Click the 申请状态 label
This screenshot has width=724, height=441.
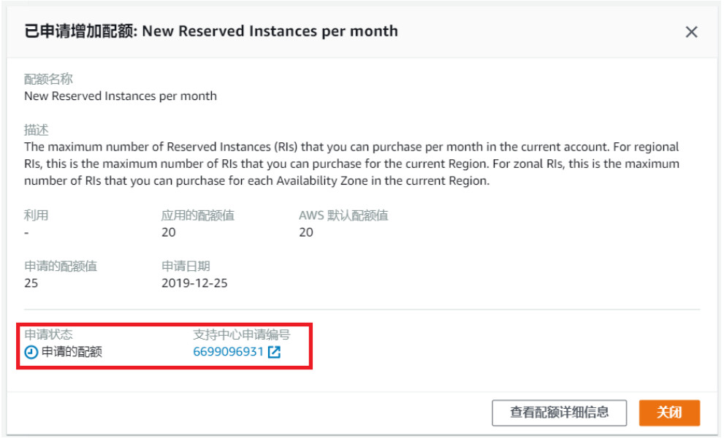click(x=48, y=334)
